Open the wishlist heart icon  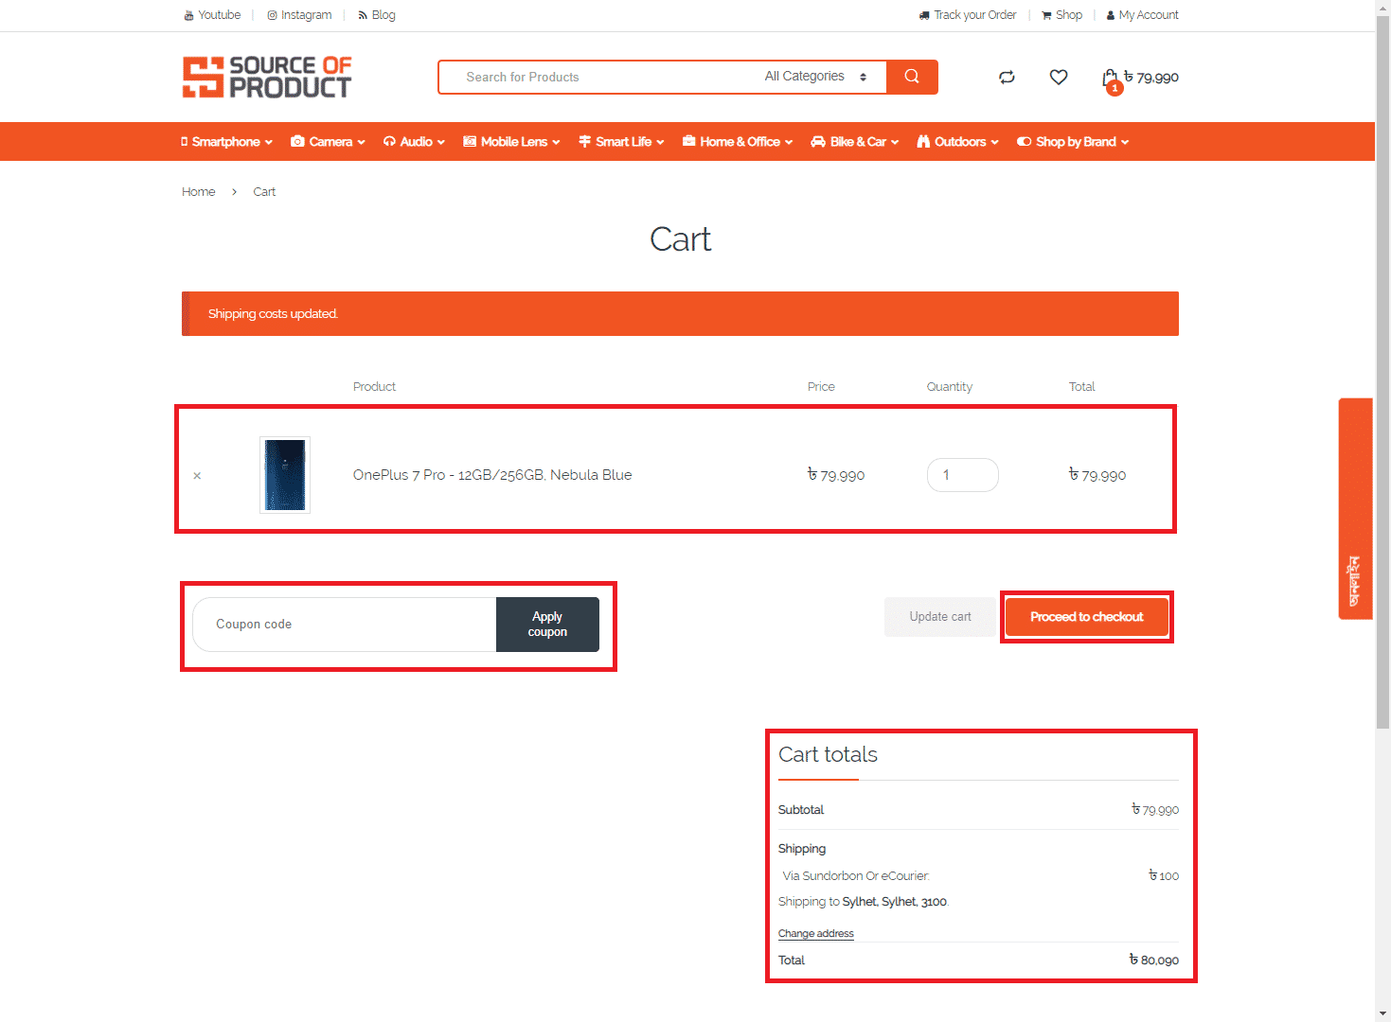tap(1059, 77)
